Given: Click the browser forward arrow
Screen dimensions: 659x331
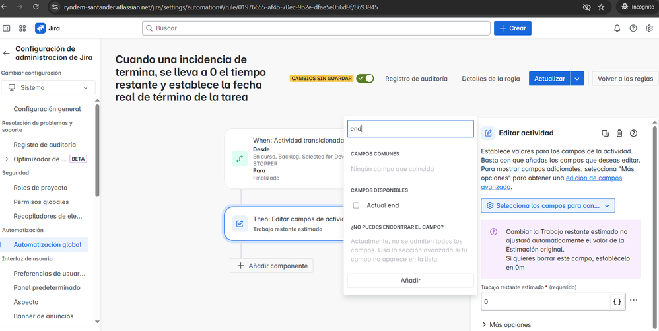Looking at the screenshot, I should pyautogui.click(x=20, y=7).
